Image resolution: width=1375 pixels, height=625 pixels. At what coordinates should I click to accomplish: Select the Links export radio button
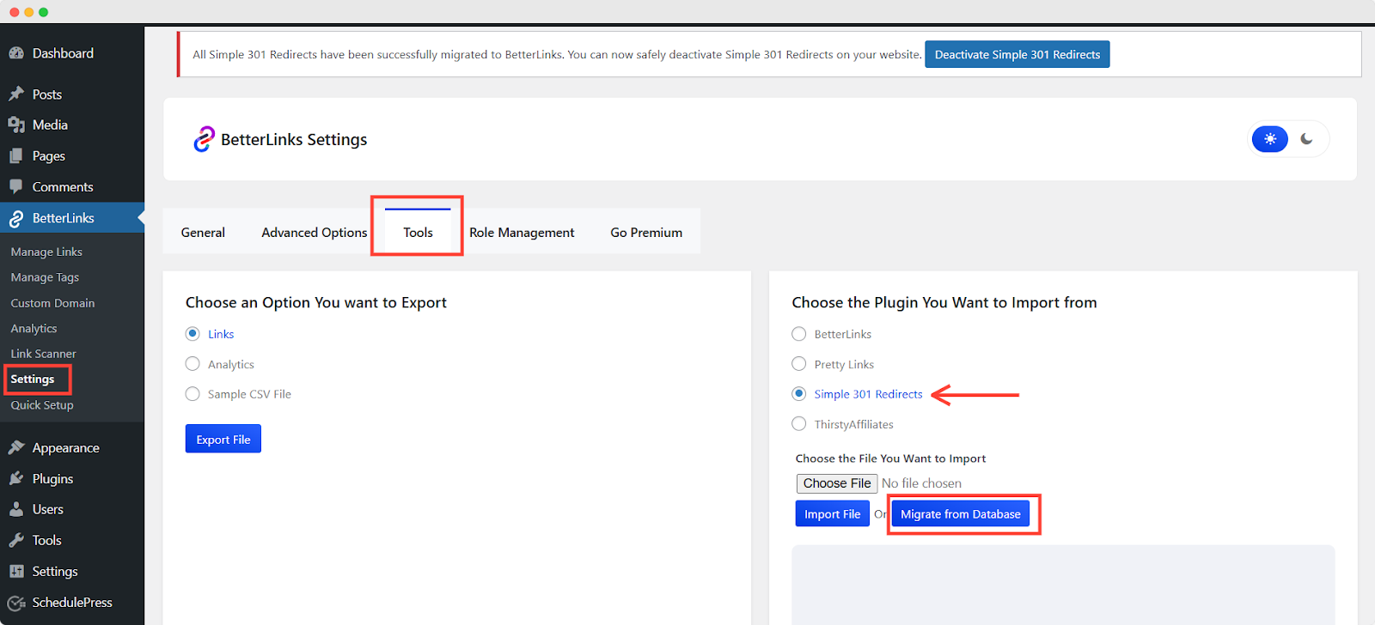[192, 334]
